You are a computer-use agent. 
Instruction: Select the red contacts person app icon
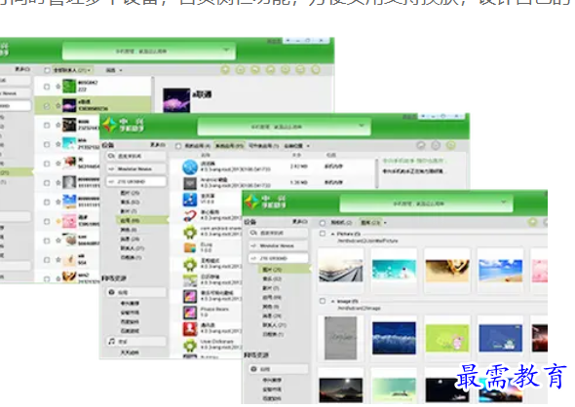tap(190, 328)
